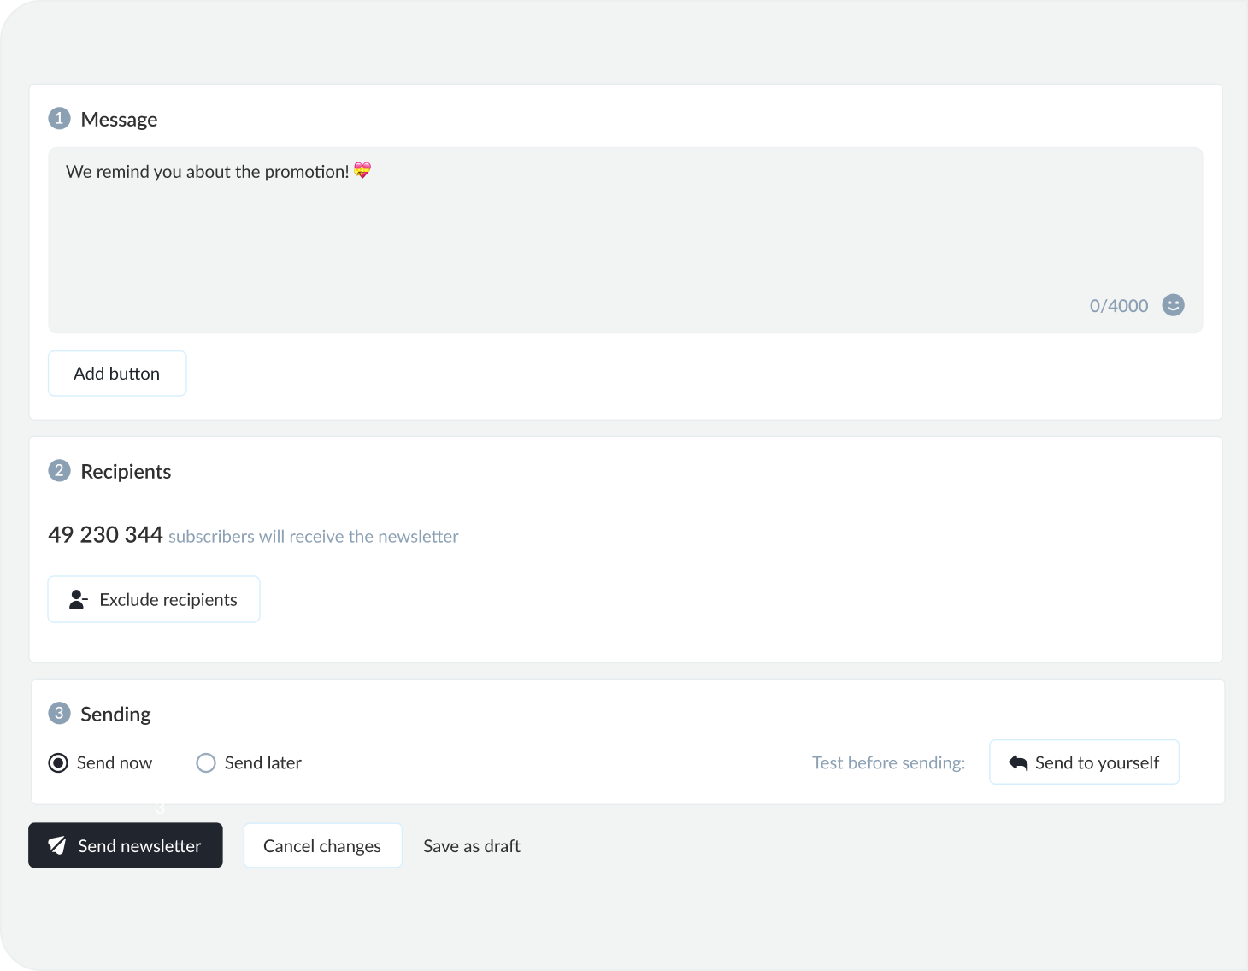Click the heart emoji in the message text
This screenshot has width=1248, height=971.
click(362, 171)
